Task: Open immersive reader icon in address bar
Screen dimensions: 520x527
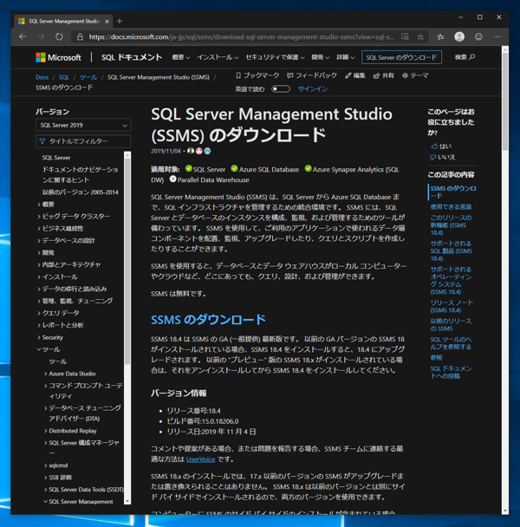Action: pyautogui.click(x=405, y=37)
